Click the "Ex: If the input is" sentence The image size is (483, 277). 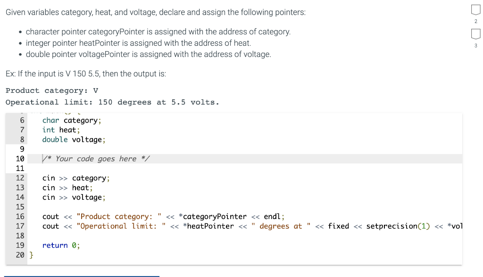[86, 73]
